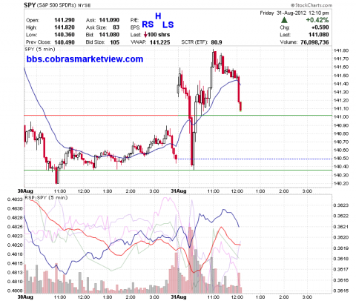Click the Open value 141.290
The image size is (356, 301).
[x=65, y=20]
